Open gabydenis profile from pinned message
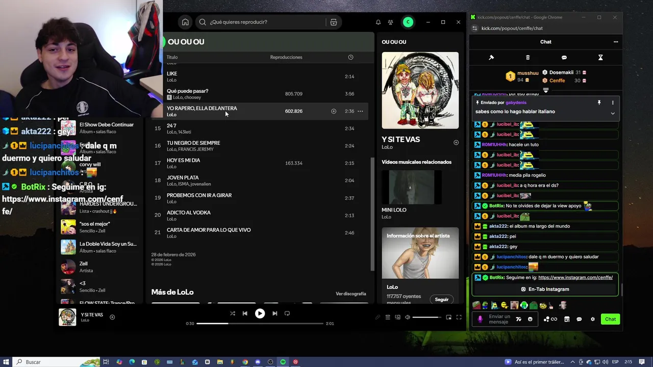Viewport: 653px width, 367px height. coord(516,102)
